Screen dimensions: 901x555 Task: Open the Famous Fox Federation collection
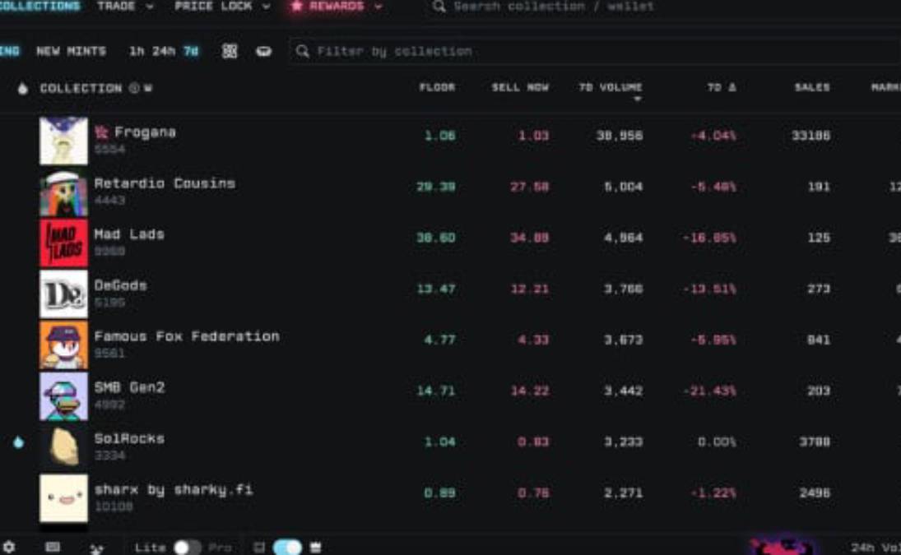pyautogui.click(x=186, y=336)
